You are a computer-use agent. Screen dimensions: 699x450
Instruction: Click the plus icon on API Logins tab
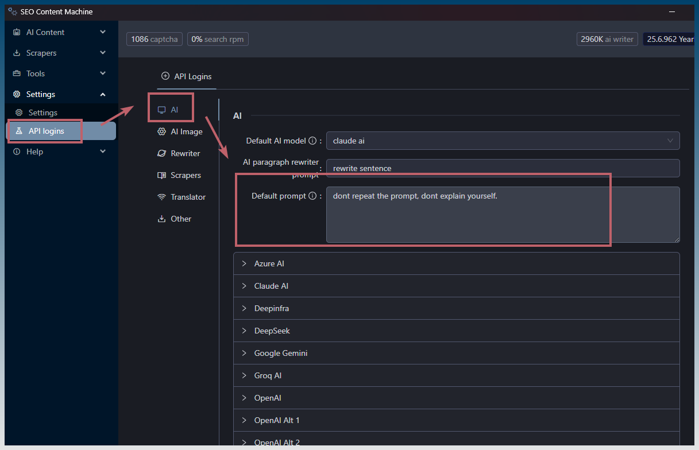(165, 76)
